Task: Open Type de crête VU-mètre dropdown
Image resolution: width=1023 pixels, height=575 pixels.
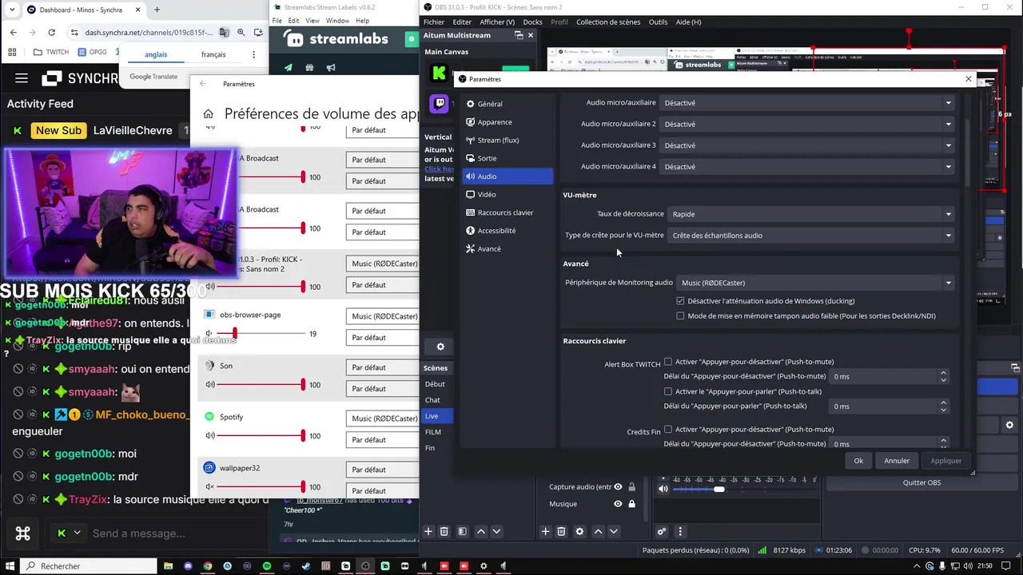Action: pos(812,235)
